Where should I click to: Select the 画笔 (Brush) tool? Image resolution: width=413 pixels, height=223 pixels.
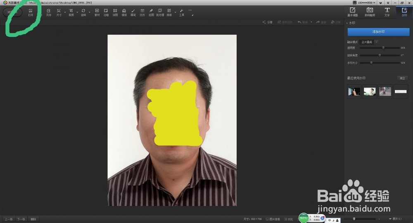(133, 12)
